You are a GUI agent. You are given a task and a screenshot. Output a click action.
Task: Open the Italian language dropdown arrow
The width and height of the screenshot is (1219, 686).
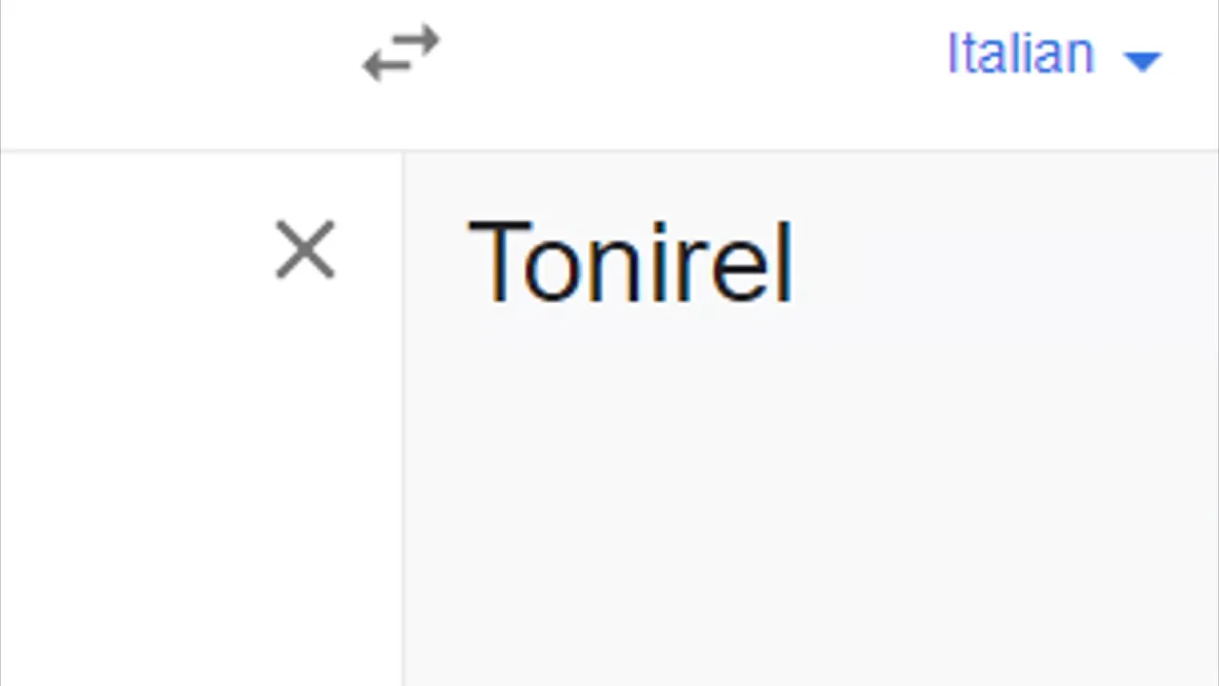pos(1142,60)
